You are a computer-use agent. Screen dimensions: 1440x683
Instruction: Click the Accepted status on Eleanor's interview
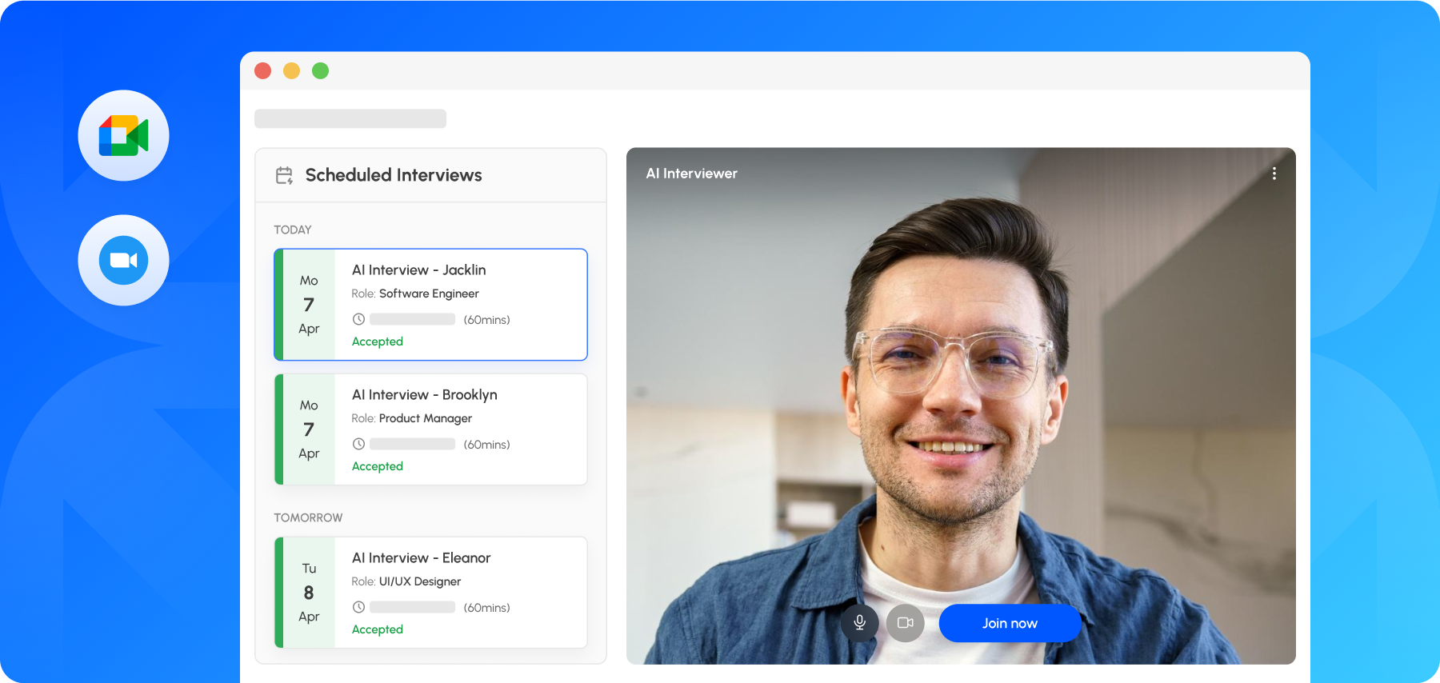point(378,629)
